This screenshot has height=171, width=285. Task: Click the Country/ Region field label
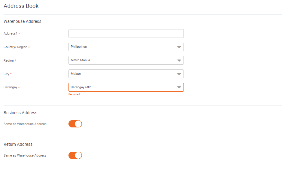pos(15,47)
